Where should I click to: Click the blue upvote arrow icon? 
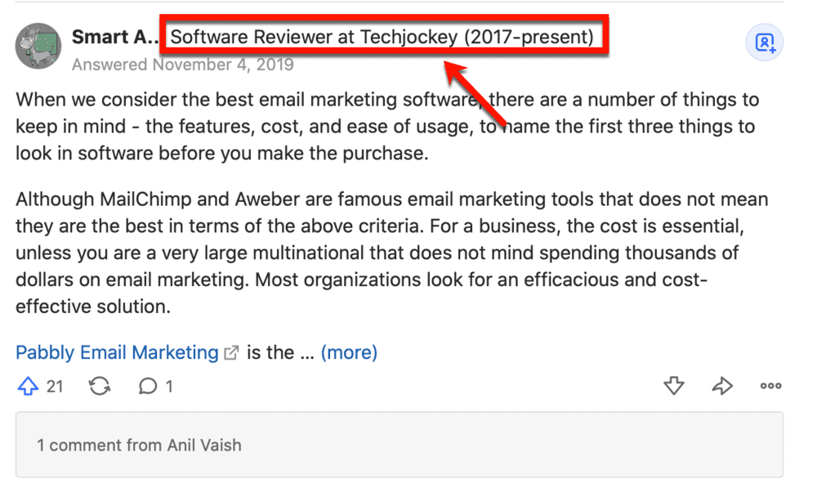coord(27,386)
